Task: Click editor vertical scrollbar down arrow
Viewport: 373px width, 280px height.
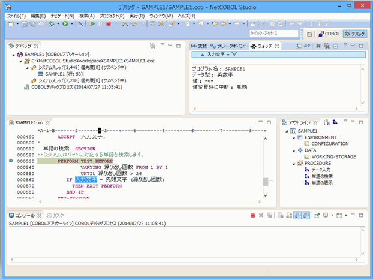Action: tap(266, 196)
